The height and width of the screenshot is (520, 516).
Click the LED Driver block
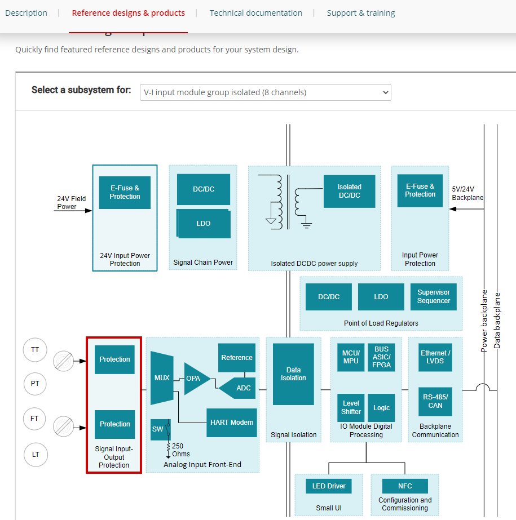pos(329,486)
